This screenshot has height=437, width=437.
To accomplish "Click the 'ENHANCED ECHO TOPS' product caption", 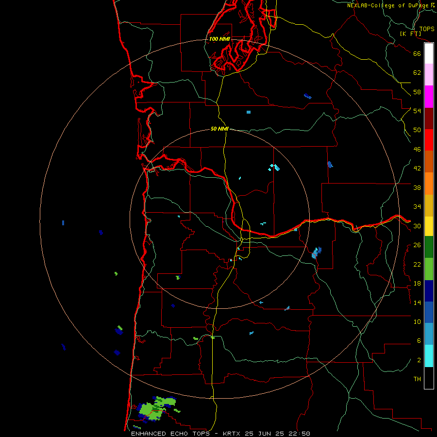I will tap(170, 434).
